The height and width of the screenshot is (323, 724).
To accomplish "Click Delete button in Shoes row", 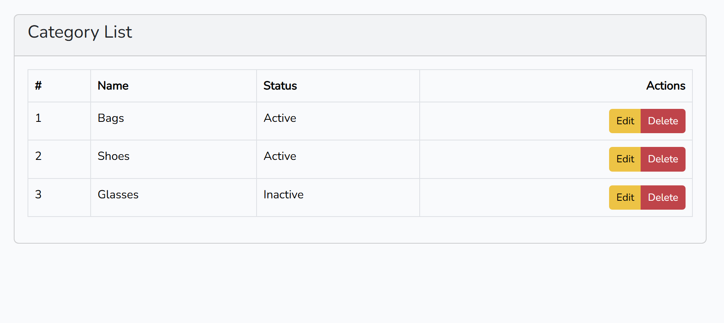I will [663, 159].
